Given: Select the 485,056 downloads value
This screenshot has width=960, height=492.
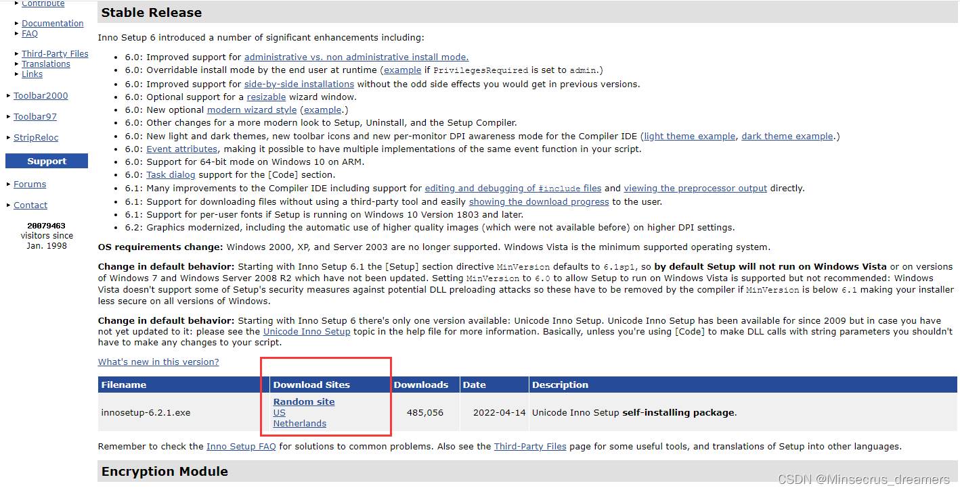Looking at the screenshot, I should click(425, 412).
